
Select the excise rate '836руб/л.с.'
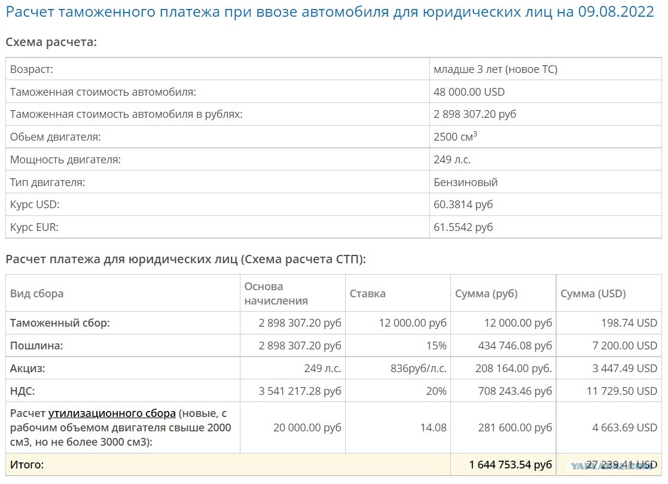(419, 369)
